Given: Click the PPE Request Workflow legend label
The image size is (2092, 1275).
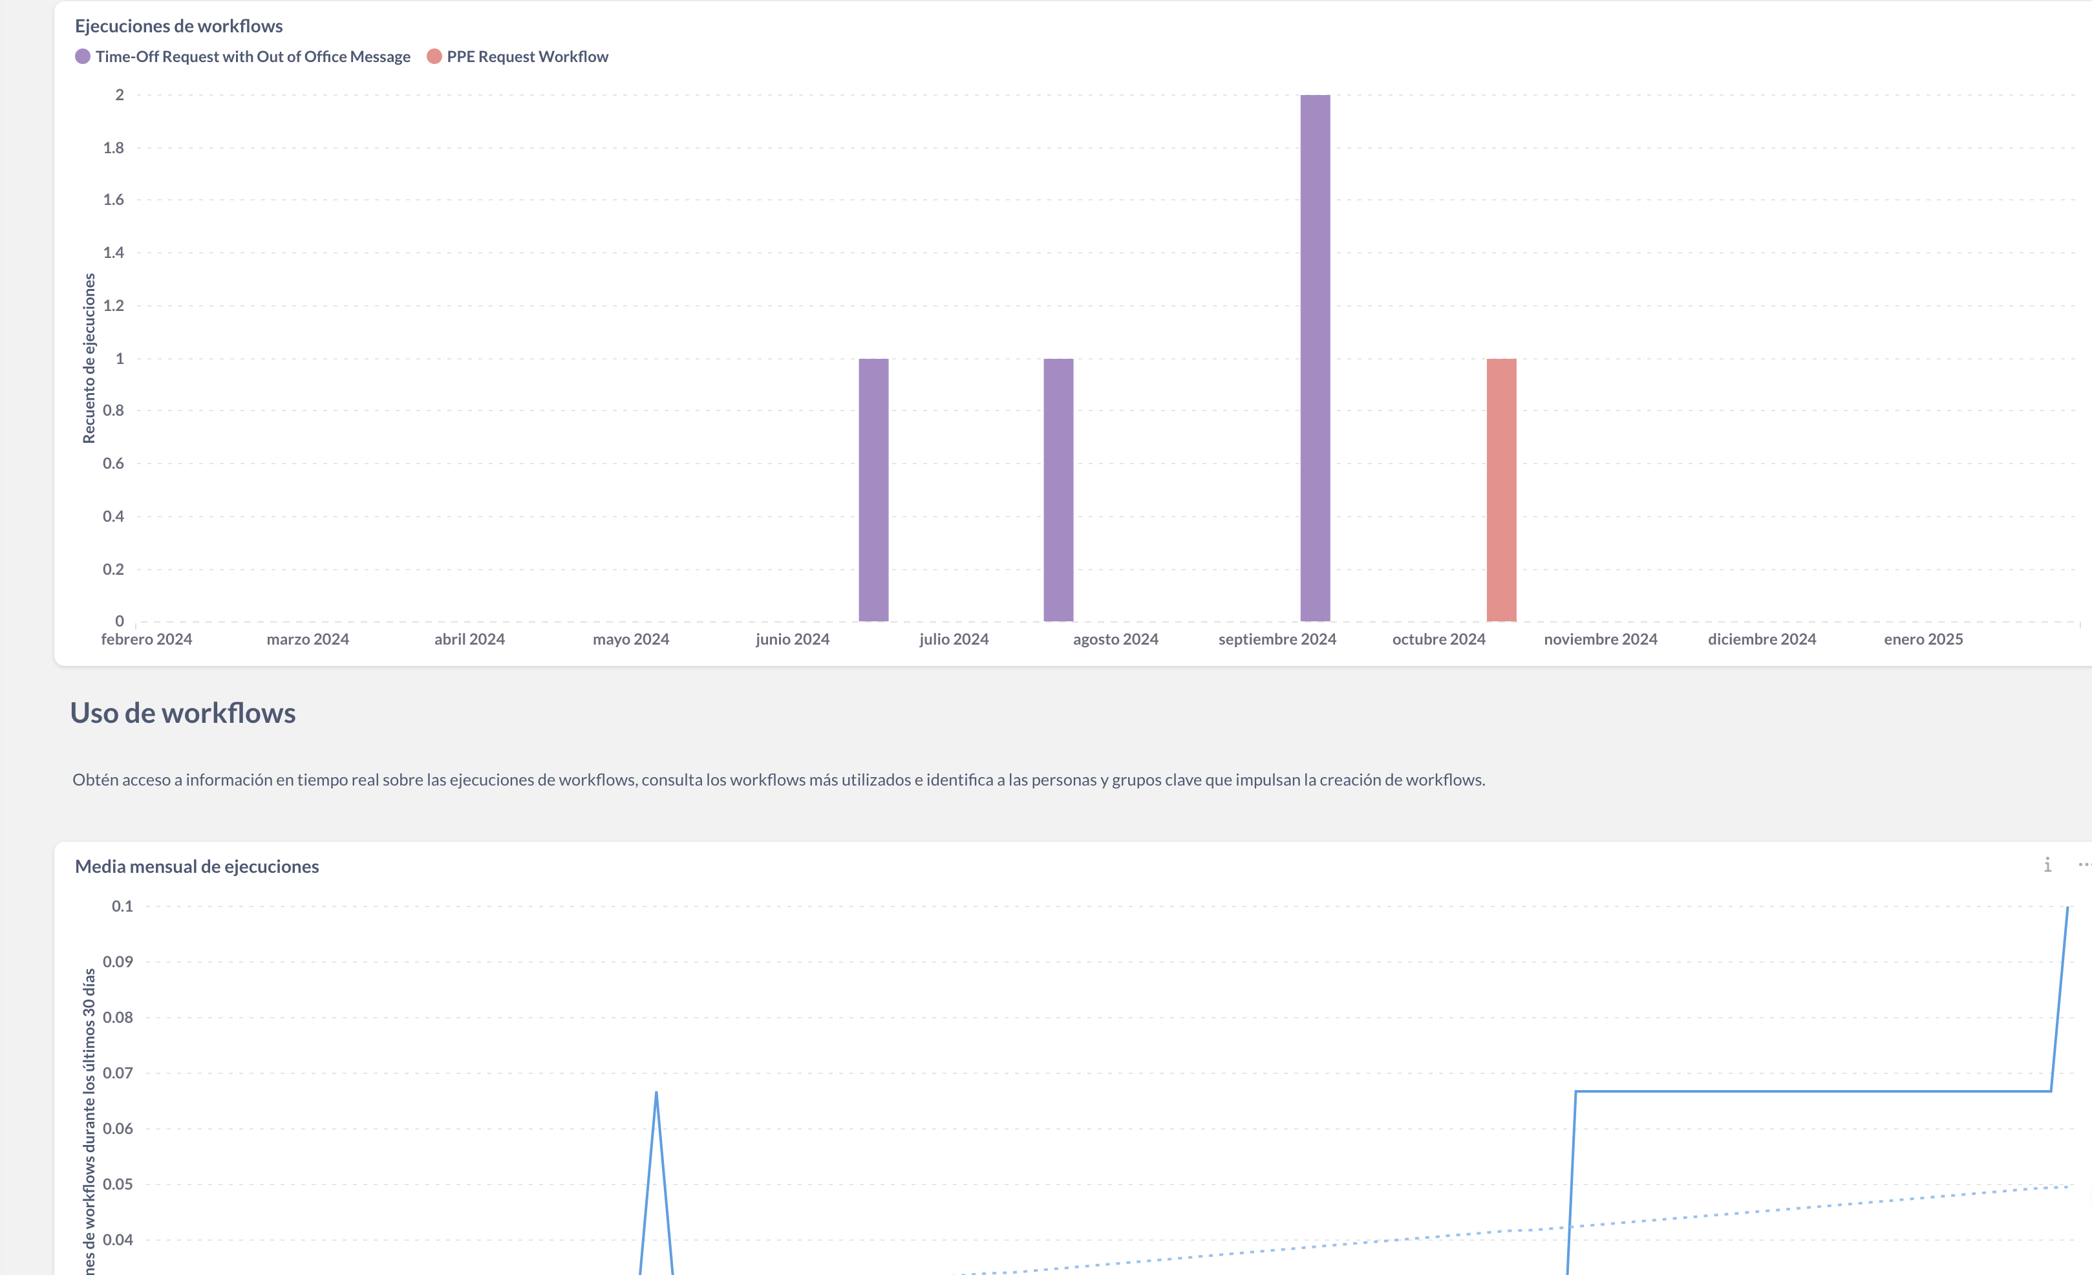Looking at the screenshot, I should tap(528, 57).
